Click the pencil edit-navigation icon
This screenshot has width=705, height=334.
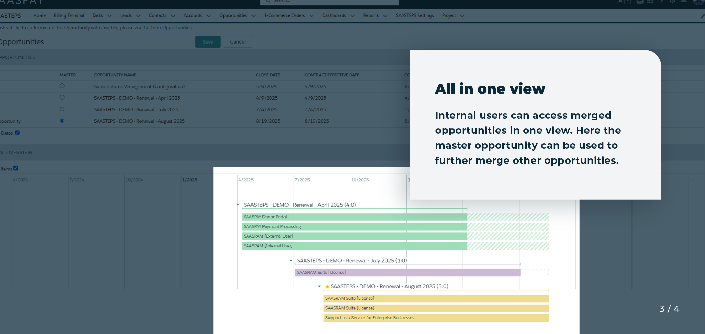click(x=703, y=16)
